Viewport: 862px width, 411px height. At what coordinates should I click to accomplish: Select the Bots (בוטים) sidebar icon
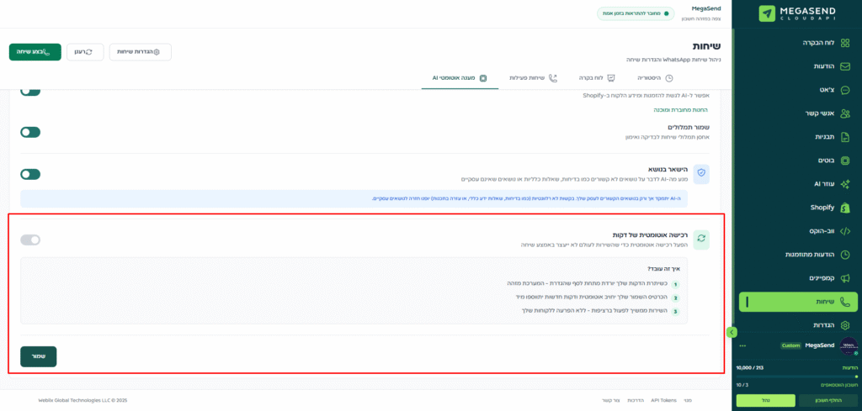(x=845, y=161)
